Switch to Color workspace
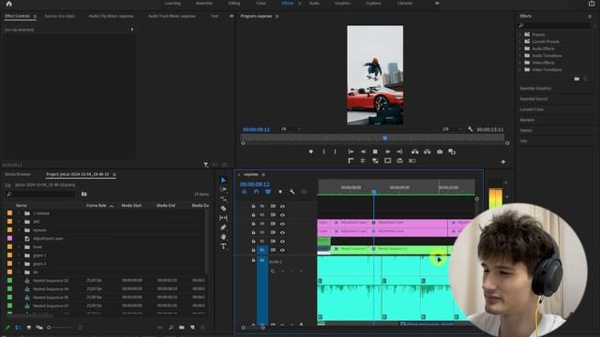 point(261,3)
